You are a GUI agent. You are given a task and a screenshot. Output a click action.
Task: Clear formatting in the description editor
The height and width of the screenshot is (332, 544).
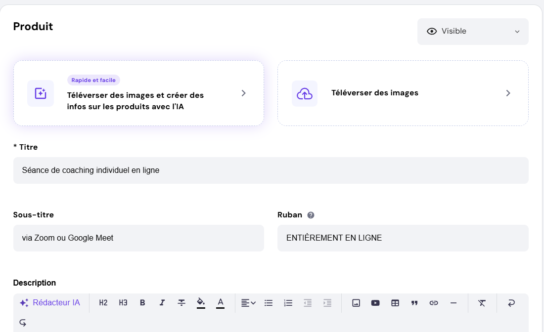pos(482,302)
